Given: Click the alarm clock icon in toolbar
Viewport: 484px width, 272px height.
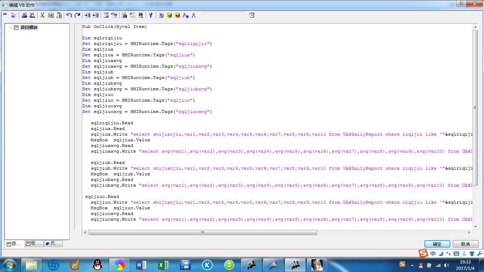Looking at the screenshot, I should coord(252,15).
